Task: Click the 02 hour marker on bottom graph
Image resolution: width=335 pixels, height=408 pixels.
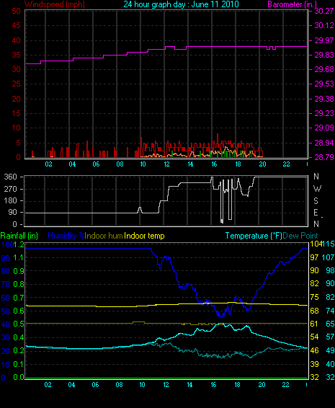Action: (x=48, y=385)
